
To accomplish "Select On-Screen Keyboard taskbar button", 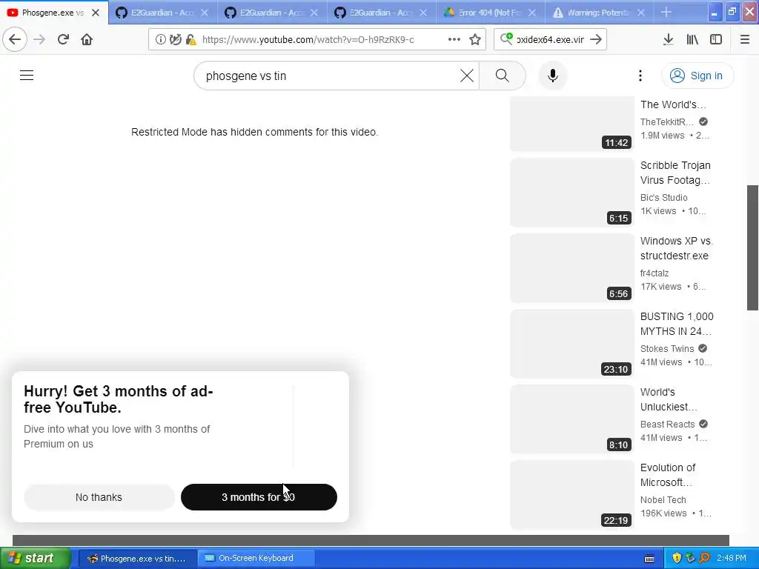I will (256, 559).
